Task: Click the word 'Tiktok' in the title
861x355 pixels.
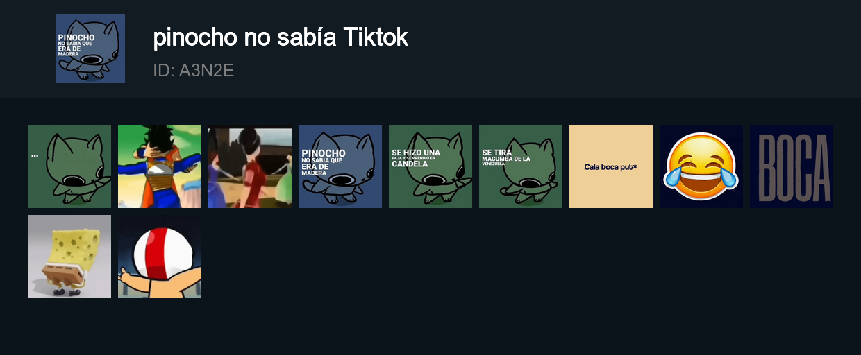Action: pyautogui.click(x=376, y=37)
